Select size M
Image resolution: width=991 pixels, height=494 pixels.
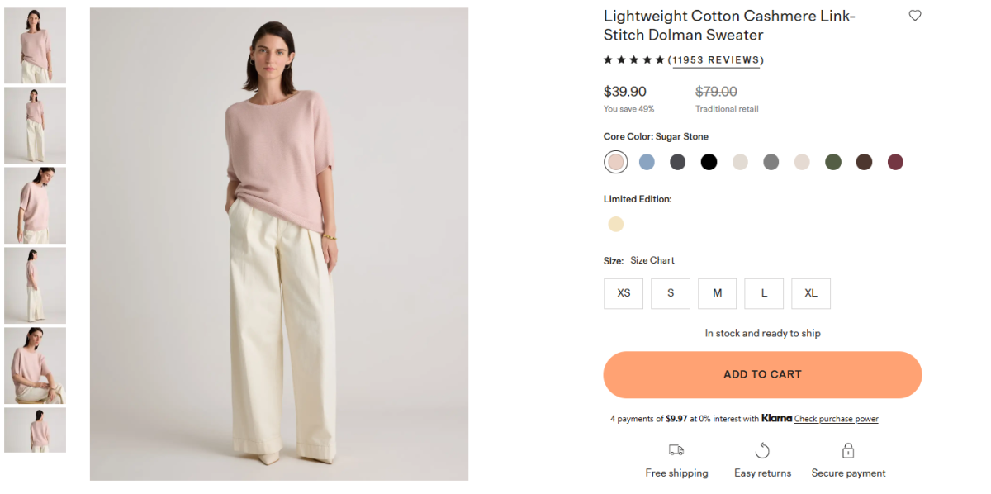717,293
